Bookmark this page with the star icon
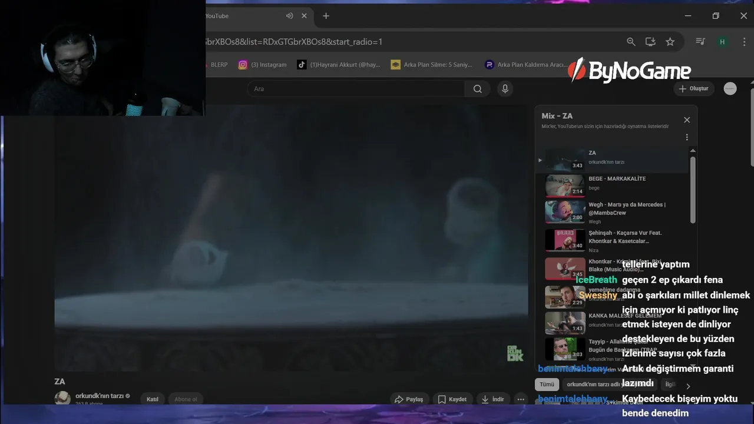This screenshot has width=754, height=424. coord(670,42)
